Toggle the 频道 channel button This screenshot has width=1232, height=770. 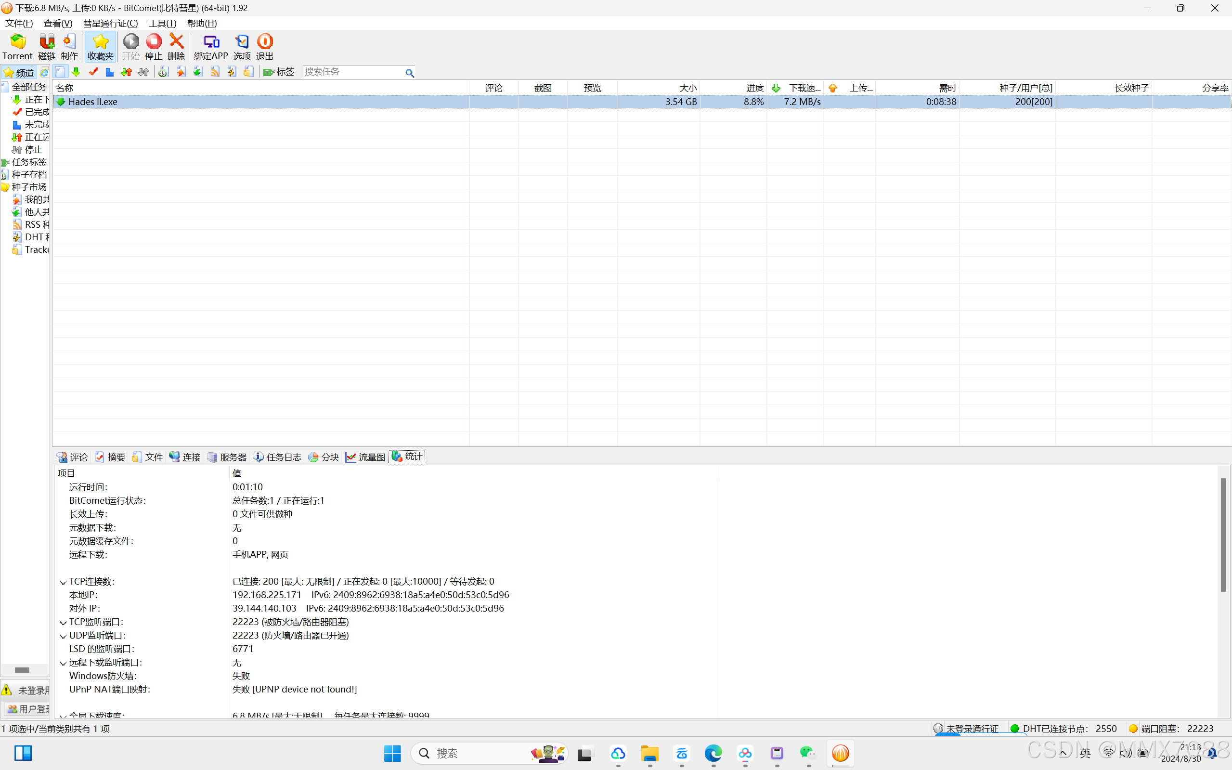pyautogui.click(x=19, y=72)
